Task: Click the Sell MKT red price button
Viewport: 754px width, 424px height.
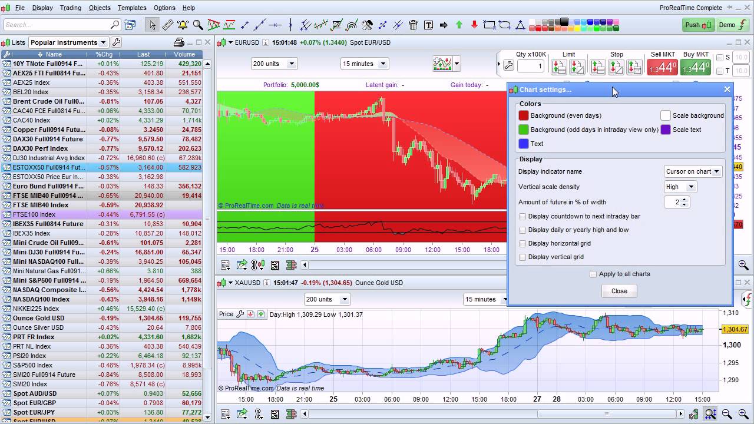Action: pos(662,68)
